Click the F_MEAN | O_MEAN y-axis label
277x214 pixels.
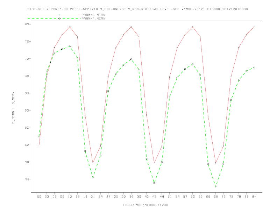(x=13, y=108)
